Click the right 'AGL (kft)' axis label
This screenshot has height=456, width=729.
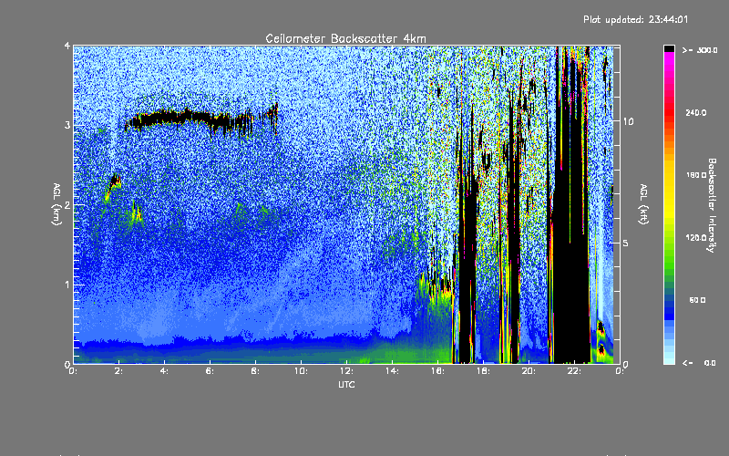click(x=643, y=204)
